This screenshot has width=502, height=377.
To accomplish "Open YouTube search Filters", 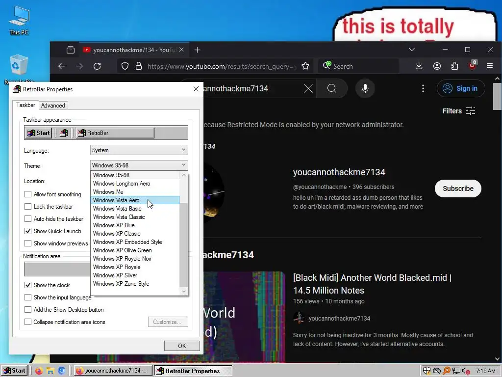I will pos(458,111).
